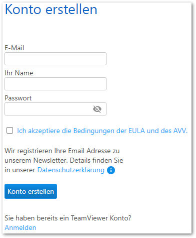
Task: Click the word 'Newsletter' in the notice text
Action: point(50,161)
